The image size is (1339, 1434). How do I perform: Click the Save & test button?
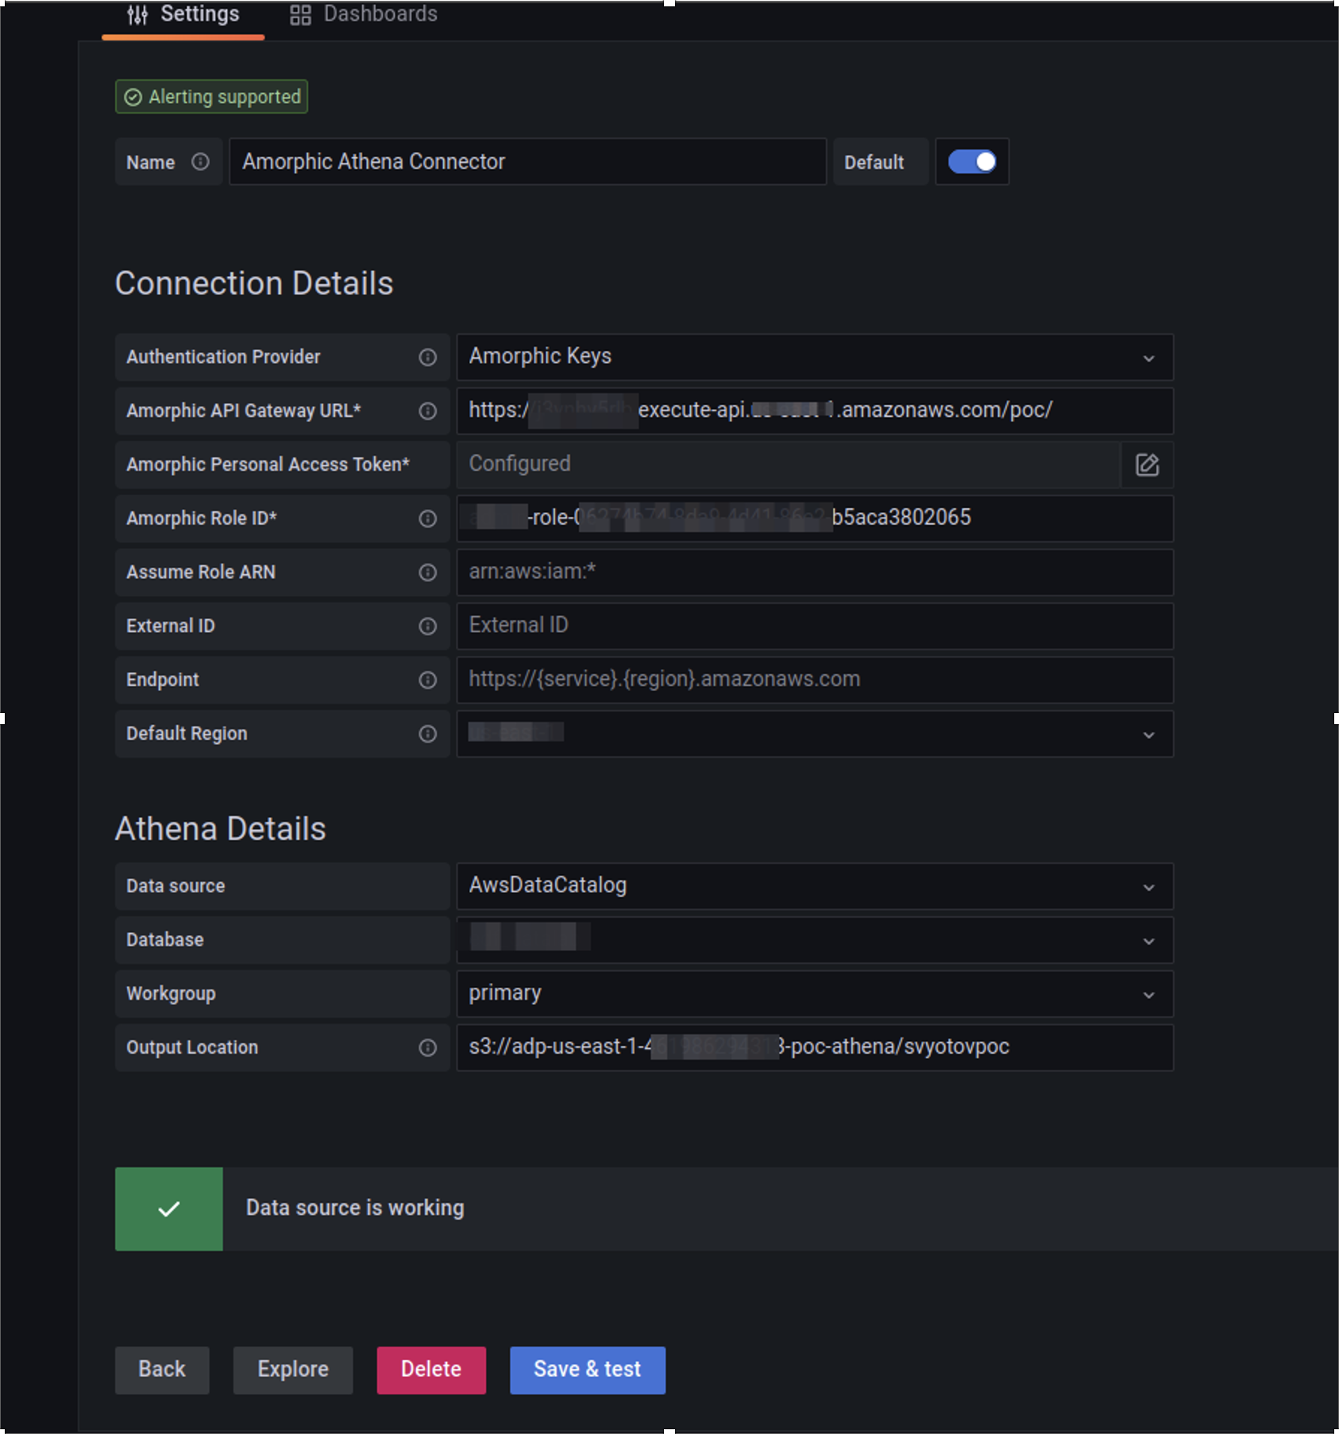(588, 1370)
